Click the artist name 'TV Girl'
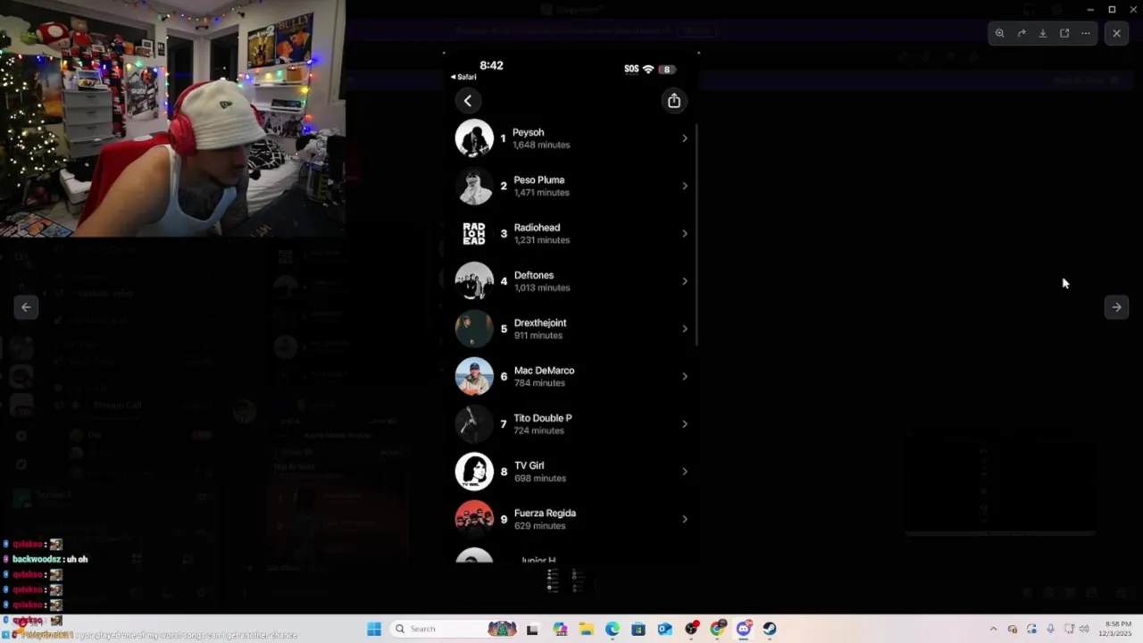Viewport: 1143px width, 643px height. pos(529,465)
